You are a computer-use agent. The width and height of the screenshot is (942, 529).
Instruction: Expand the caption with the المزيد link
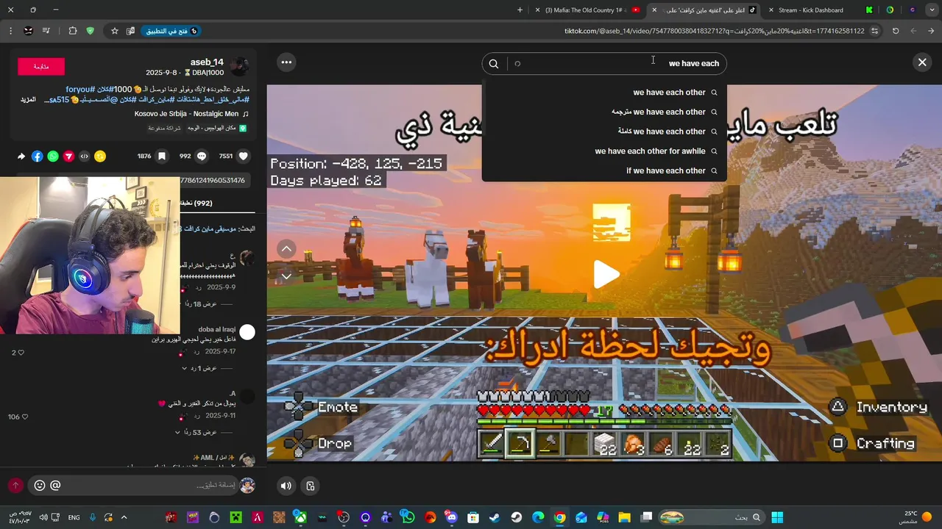28,99
